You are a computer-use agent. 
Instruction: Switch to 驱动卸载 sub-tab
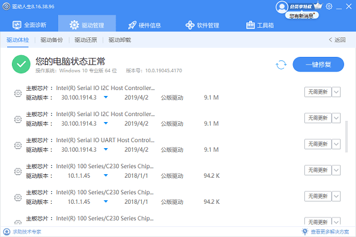point(120,40)
